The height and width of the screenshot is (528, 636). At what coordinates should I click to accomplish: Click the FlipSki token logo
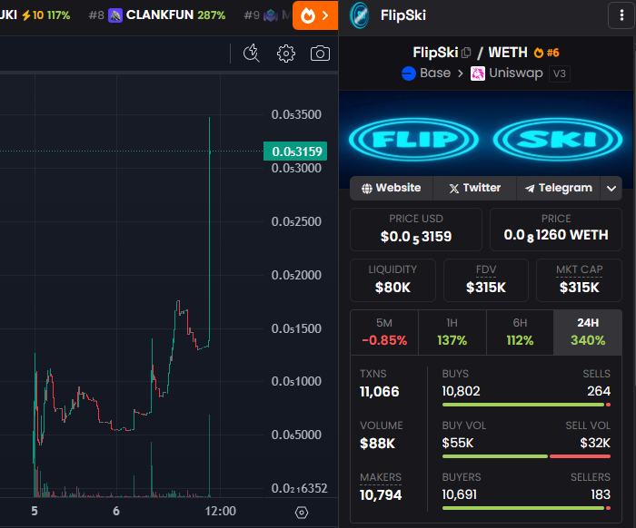pyautogui.click(x=360, y=15)
